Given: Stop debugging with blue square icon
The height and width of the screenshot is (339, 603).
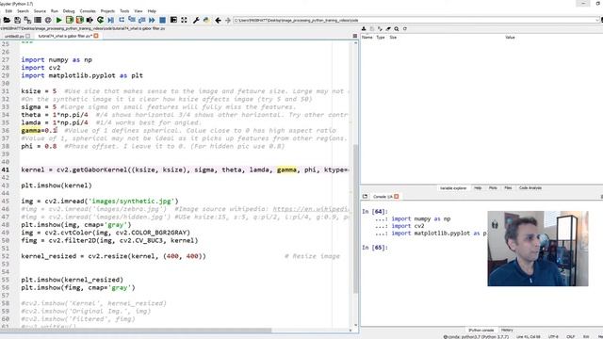Looking at the screenshot, I should [x=162, y=20].
